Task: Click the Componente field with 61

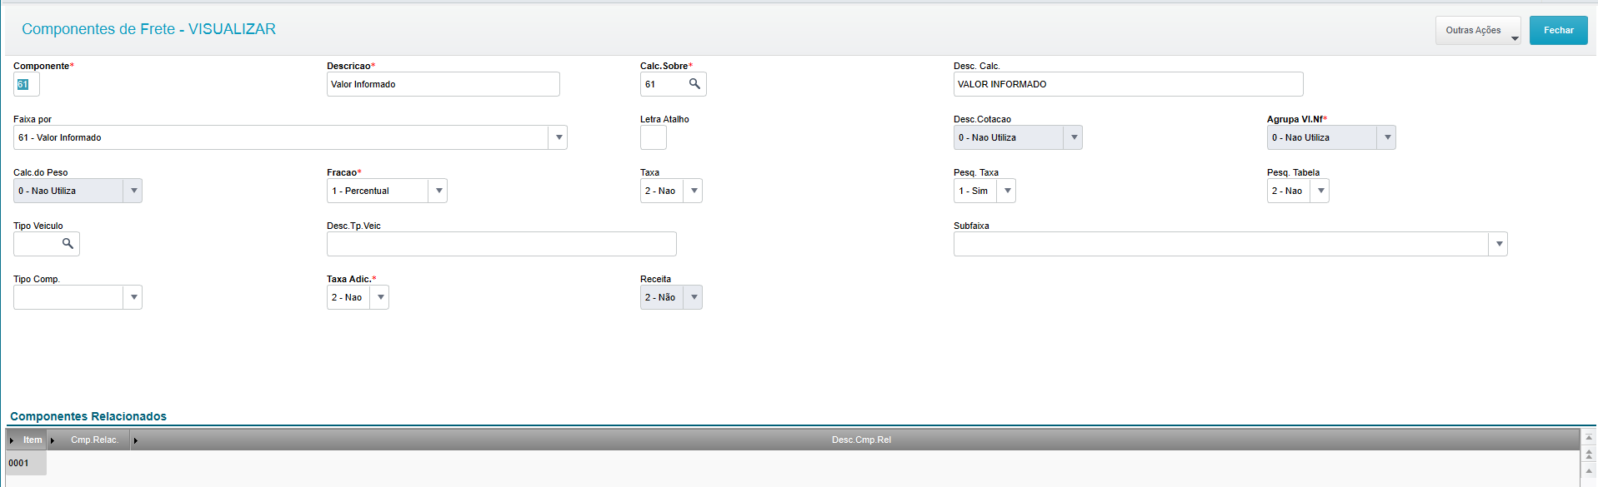Action: 27,84
